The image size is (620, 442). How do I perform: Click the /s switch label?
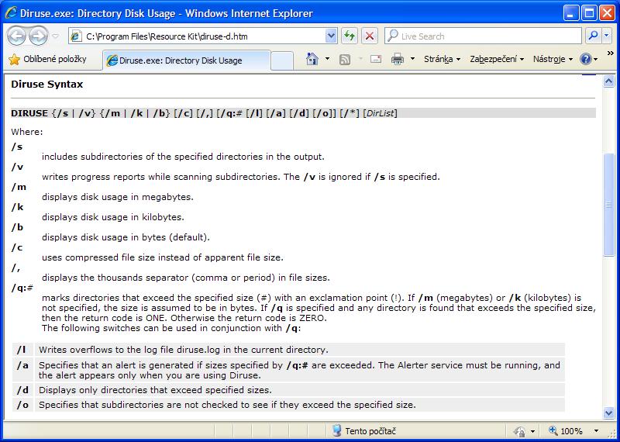click(x=16, y=147)
